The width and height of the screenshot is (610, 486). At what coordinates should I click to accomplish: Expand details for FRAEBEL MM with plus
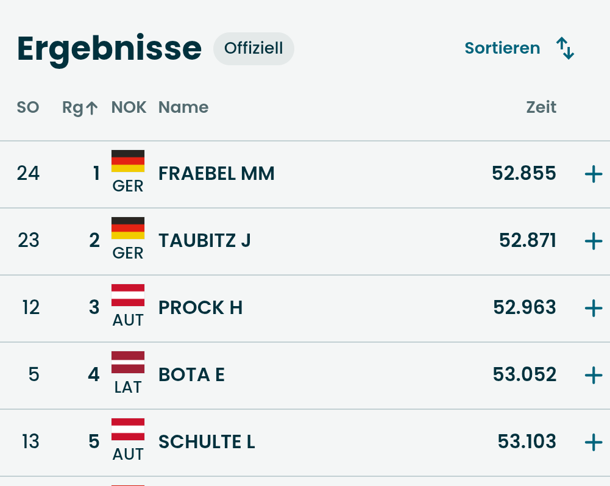[x=593, y=175]
